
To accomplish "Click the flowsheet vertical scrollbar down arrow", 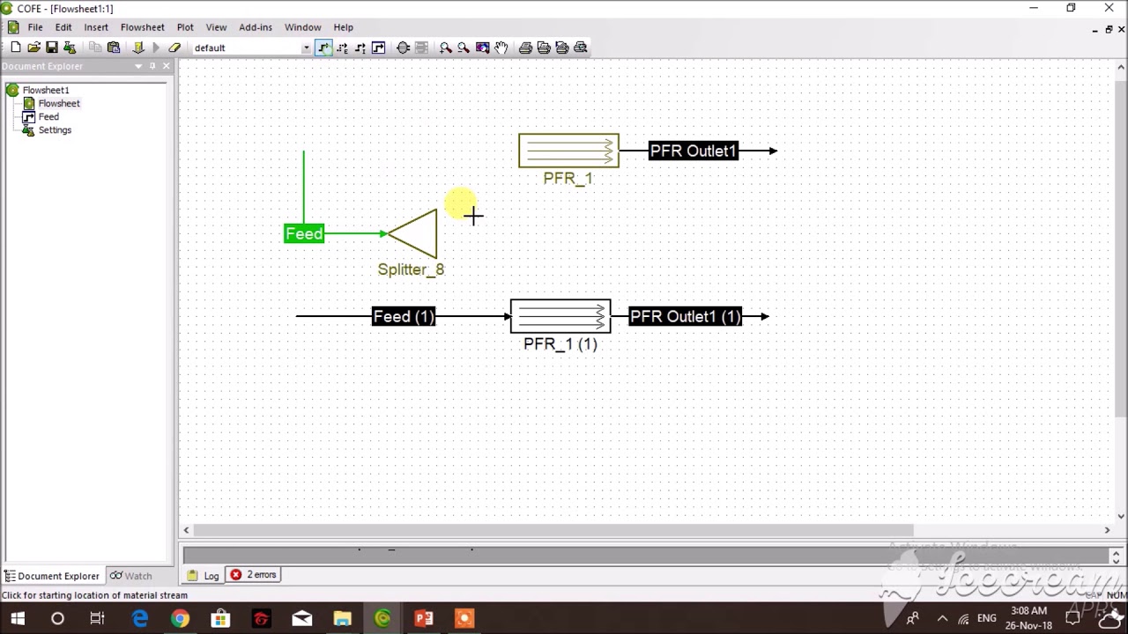I will (1121, 517).
